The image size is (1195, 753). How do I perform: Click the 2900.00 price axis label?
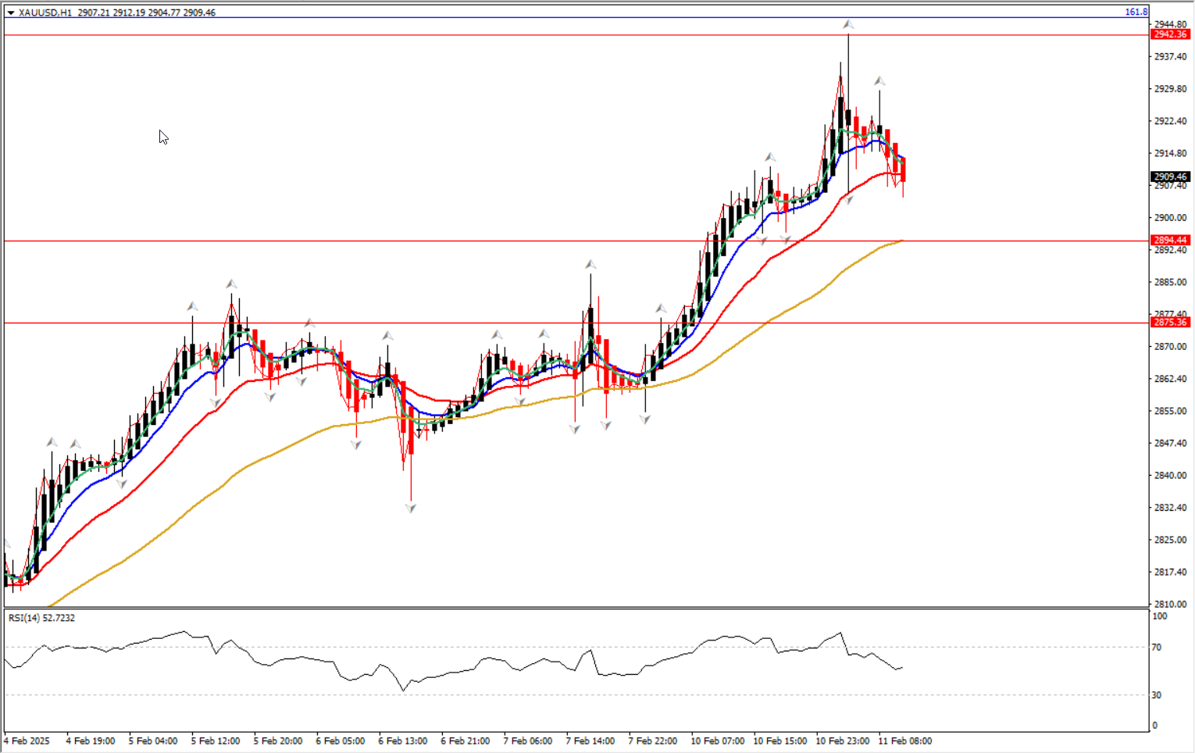pyautogui.click(x=1170, y=218)
